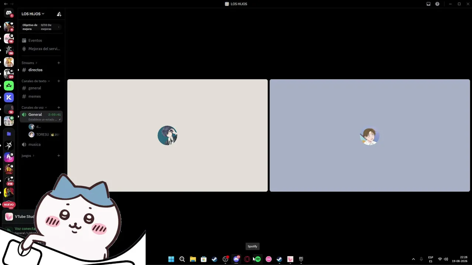The image size is (472, 265).
Task: Focus the left participant video tile
Action: pyautogui.click(x=167, y=135)
